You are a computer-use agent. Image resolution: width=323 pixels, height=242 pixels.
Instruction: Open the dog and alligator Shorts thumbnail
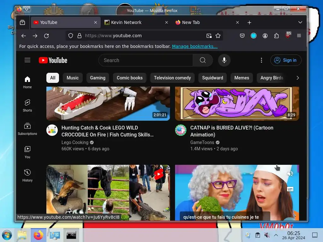pos(108,193)
